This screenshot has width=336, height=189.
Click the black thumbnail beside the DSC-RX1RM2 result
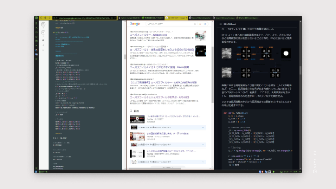[200, 51]
